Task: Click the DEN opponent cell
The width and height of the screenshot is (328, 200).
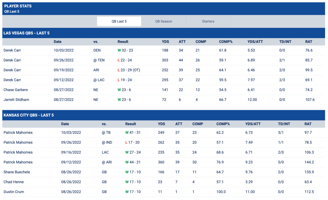Action: pos(97,50)
